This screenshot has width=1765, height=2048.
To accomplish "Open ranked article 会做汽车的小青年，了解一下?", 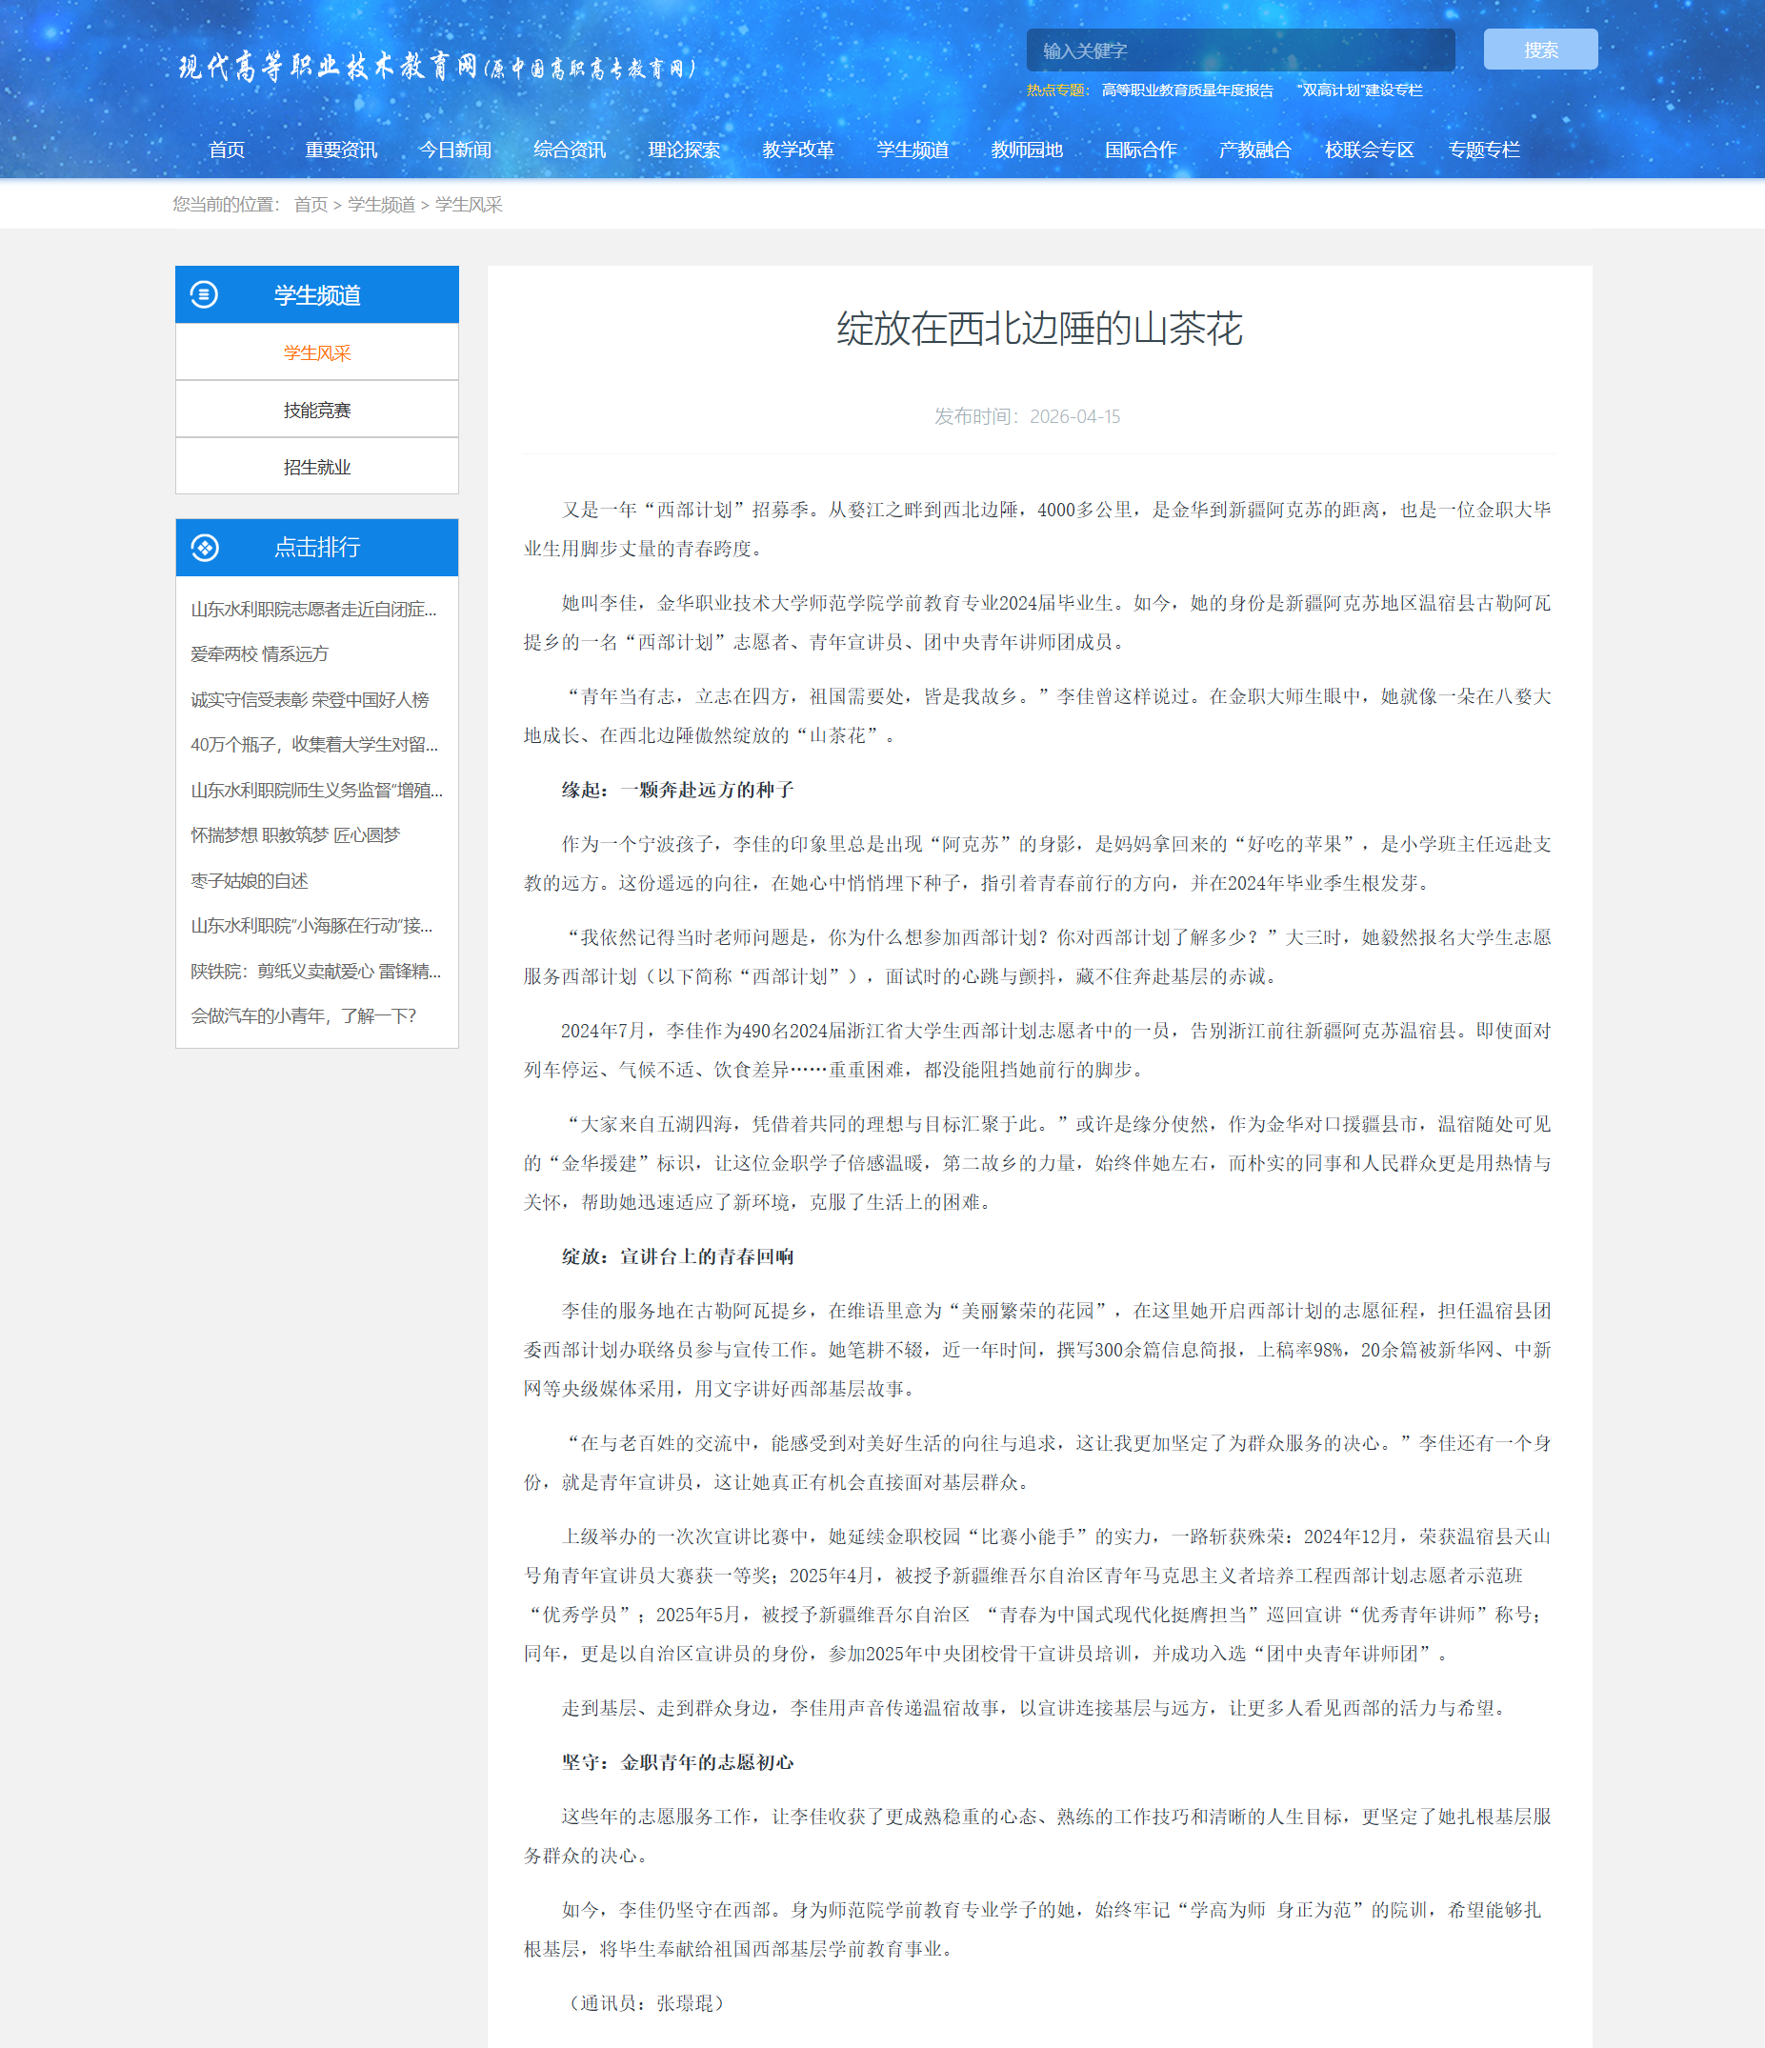I will 304,1016.
